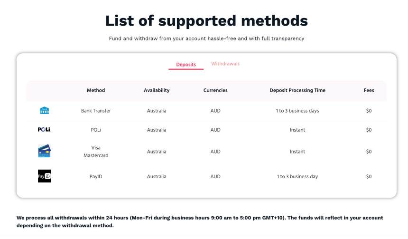The image size is (408, 239).
Task: Click the POLi method name text
Action: [96, 130]
